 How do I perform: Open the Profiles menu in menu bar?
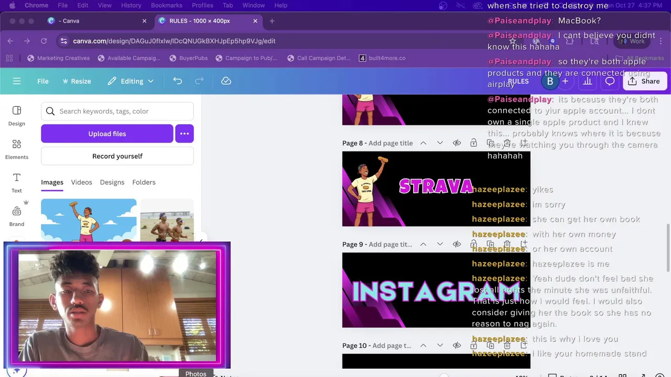(202, 5)
